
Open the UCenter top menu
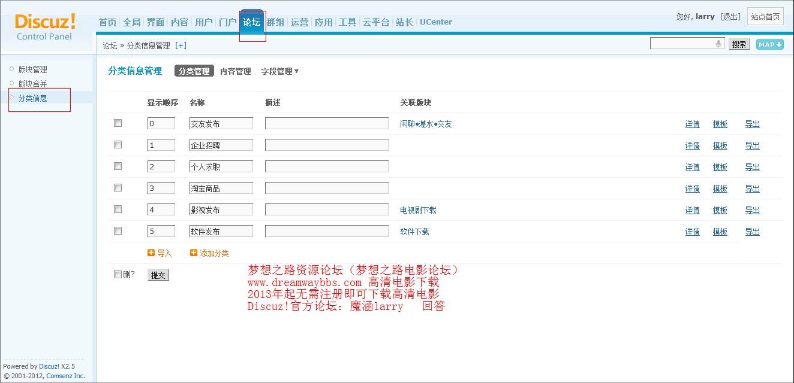pyautogui.click(x=436, y=22)
